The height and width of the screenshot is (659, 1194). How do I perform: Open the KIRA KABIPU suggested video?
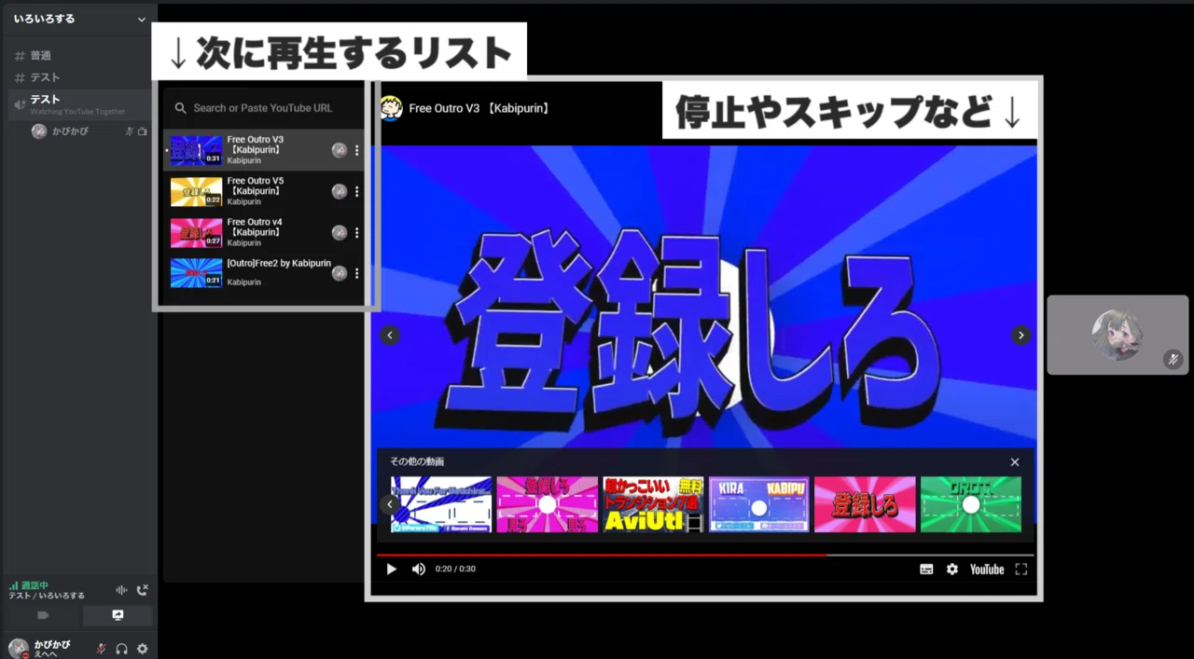[x=758, y=504]
